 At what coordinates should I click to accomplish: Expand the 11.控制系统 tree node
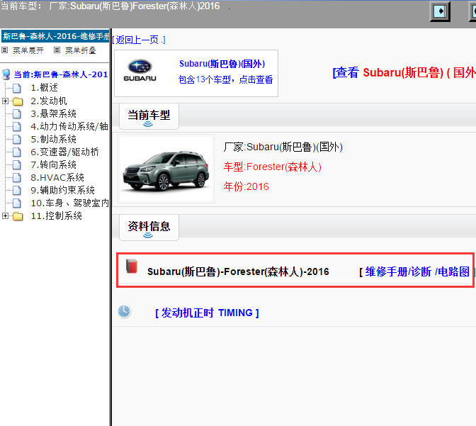pos(5,215)
